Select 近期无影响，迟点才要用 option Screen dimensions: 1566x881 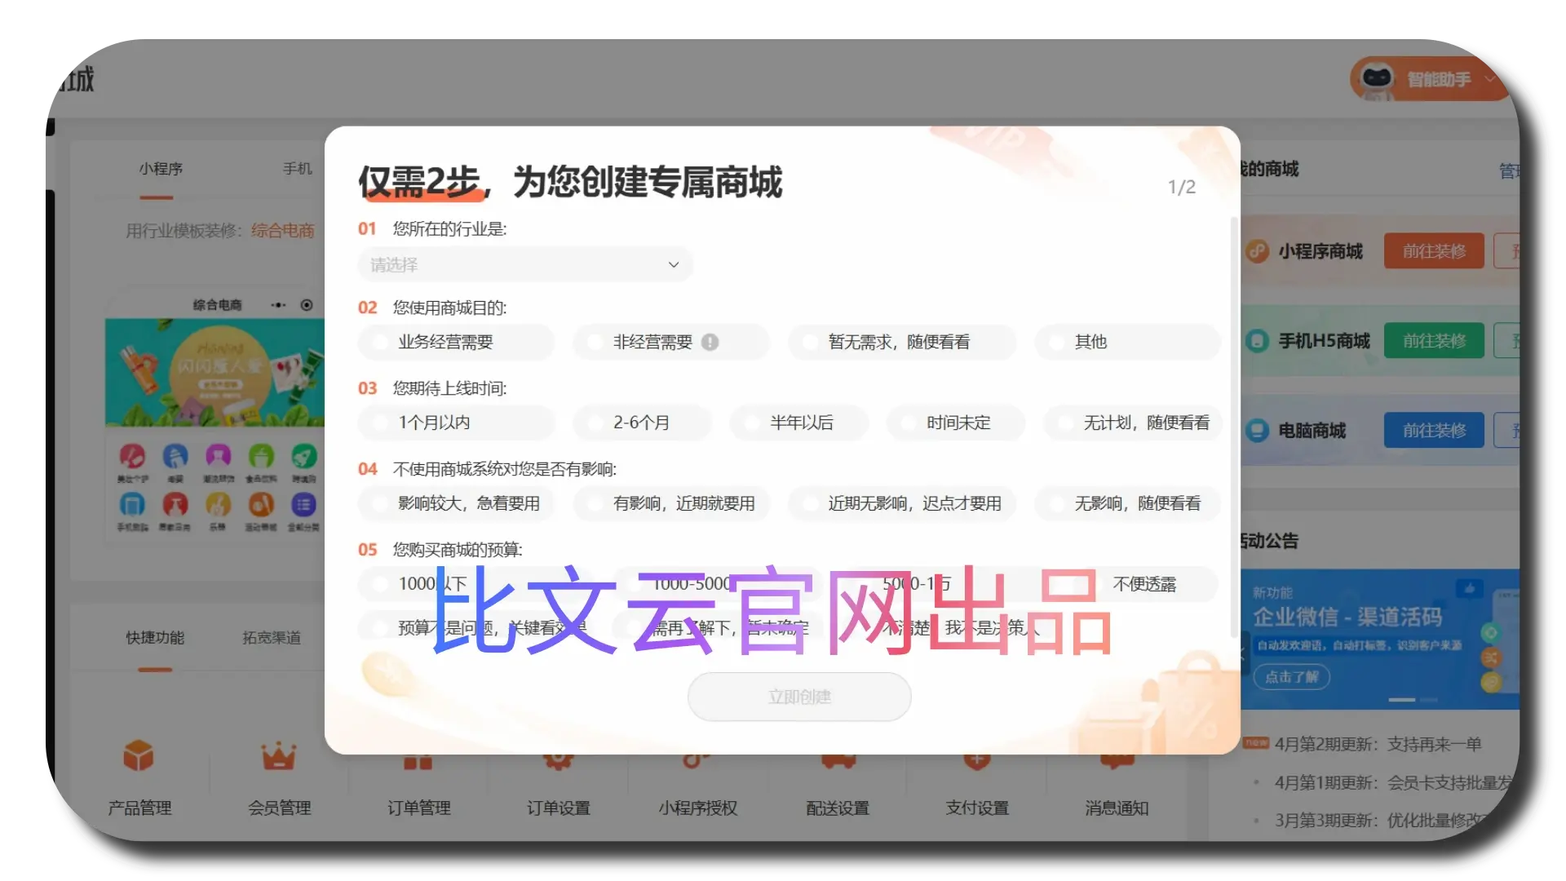tap(902, 503)
